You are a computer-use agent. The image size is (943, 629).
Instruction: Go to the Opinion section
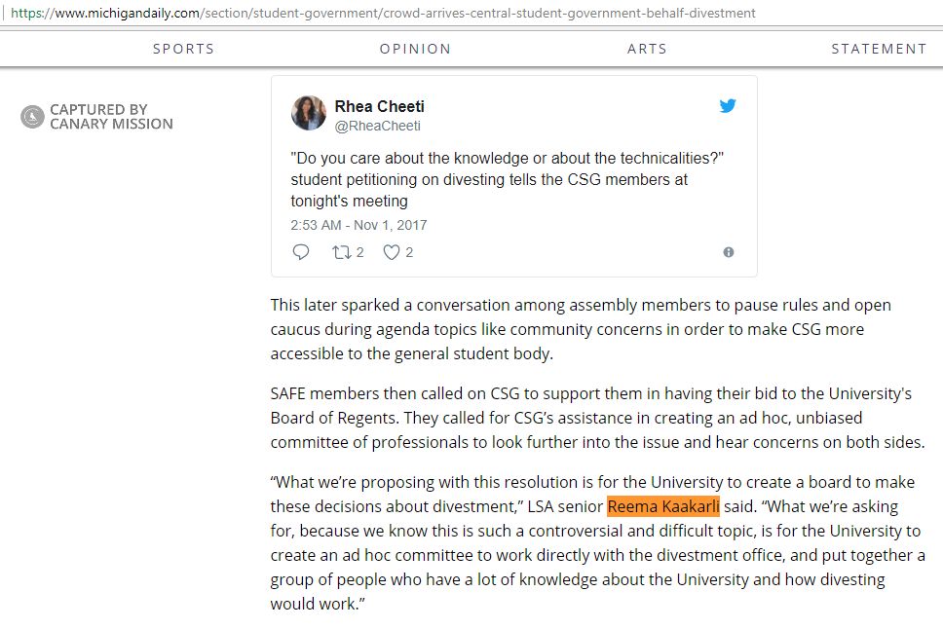pyautogui.click(x=415, y=49)
